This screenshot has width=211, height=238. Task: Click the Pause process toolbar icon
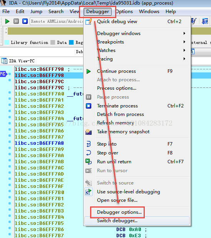click(x=16, y=21)
